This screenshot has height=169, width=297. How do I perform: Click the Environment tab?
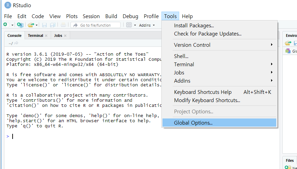point(291,36)
